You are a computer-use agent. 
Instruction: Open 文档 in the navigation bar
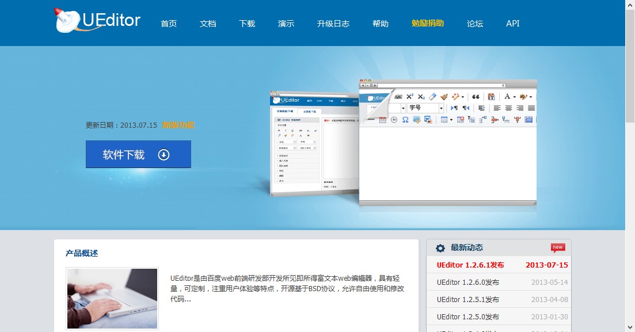[x=208, y=24]
